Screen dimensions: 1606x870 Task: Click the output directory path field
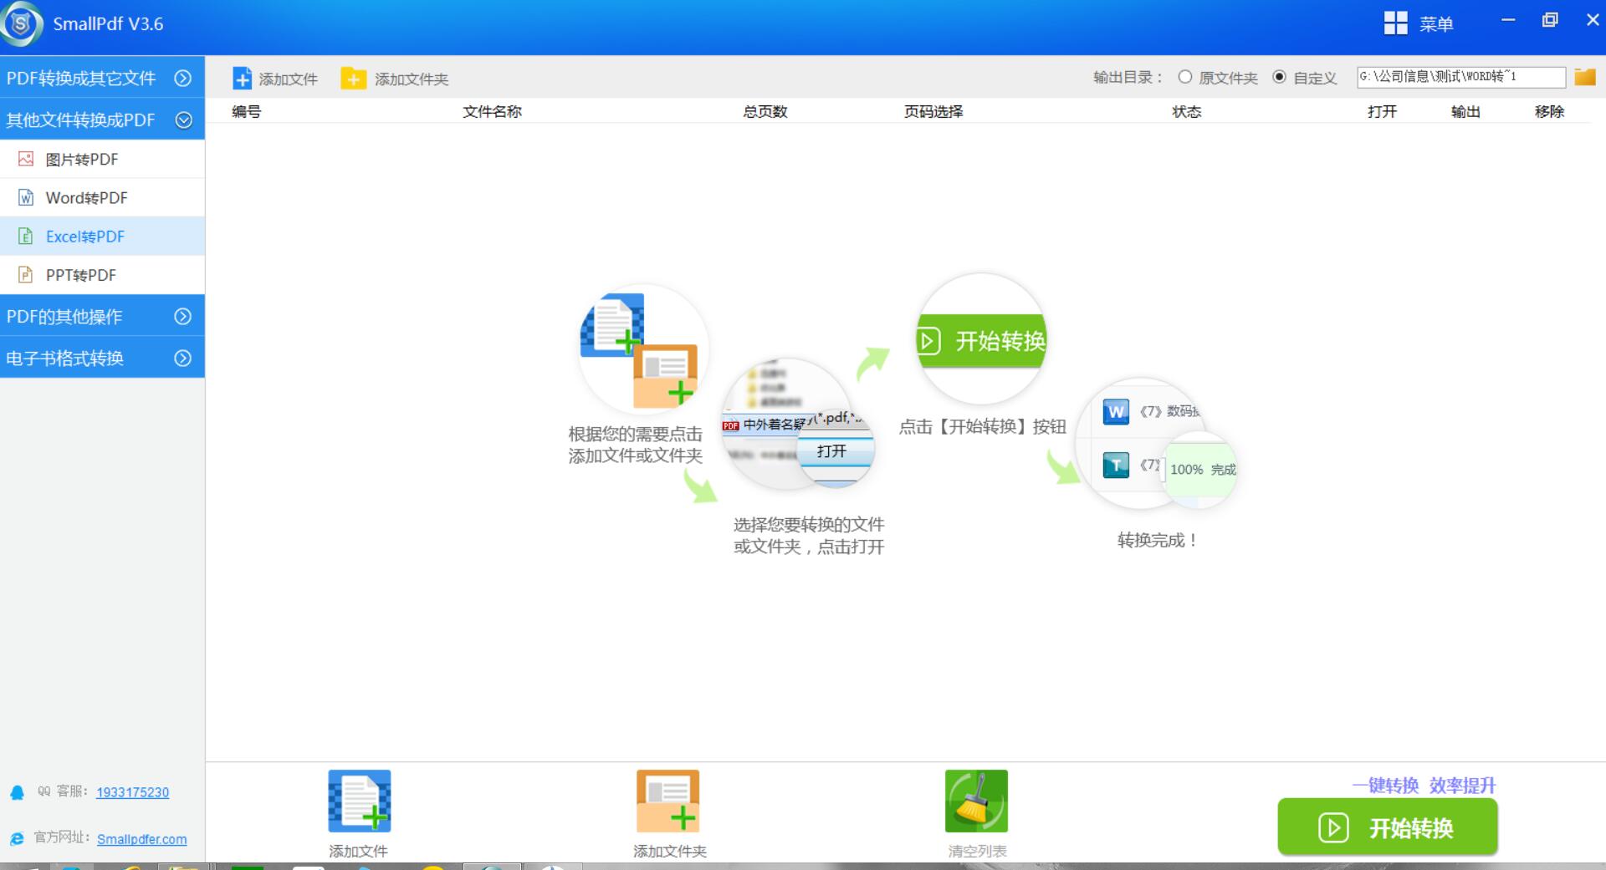[1460, 77]
